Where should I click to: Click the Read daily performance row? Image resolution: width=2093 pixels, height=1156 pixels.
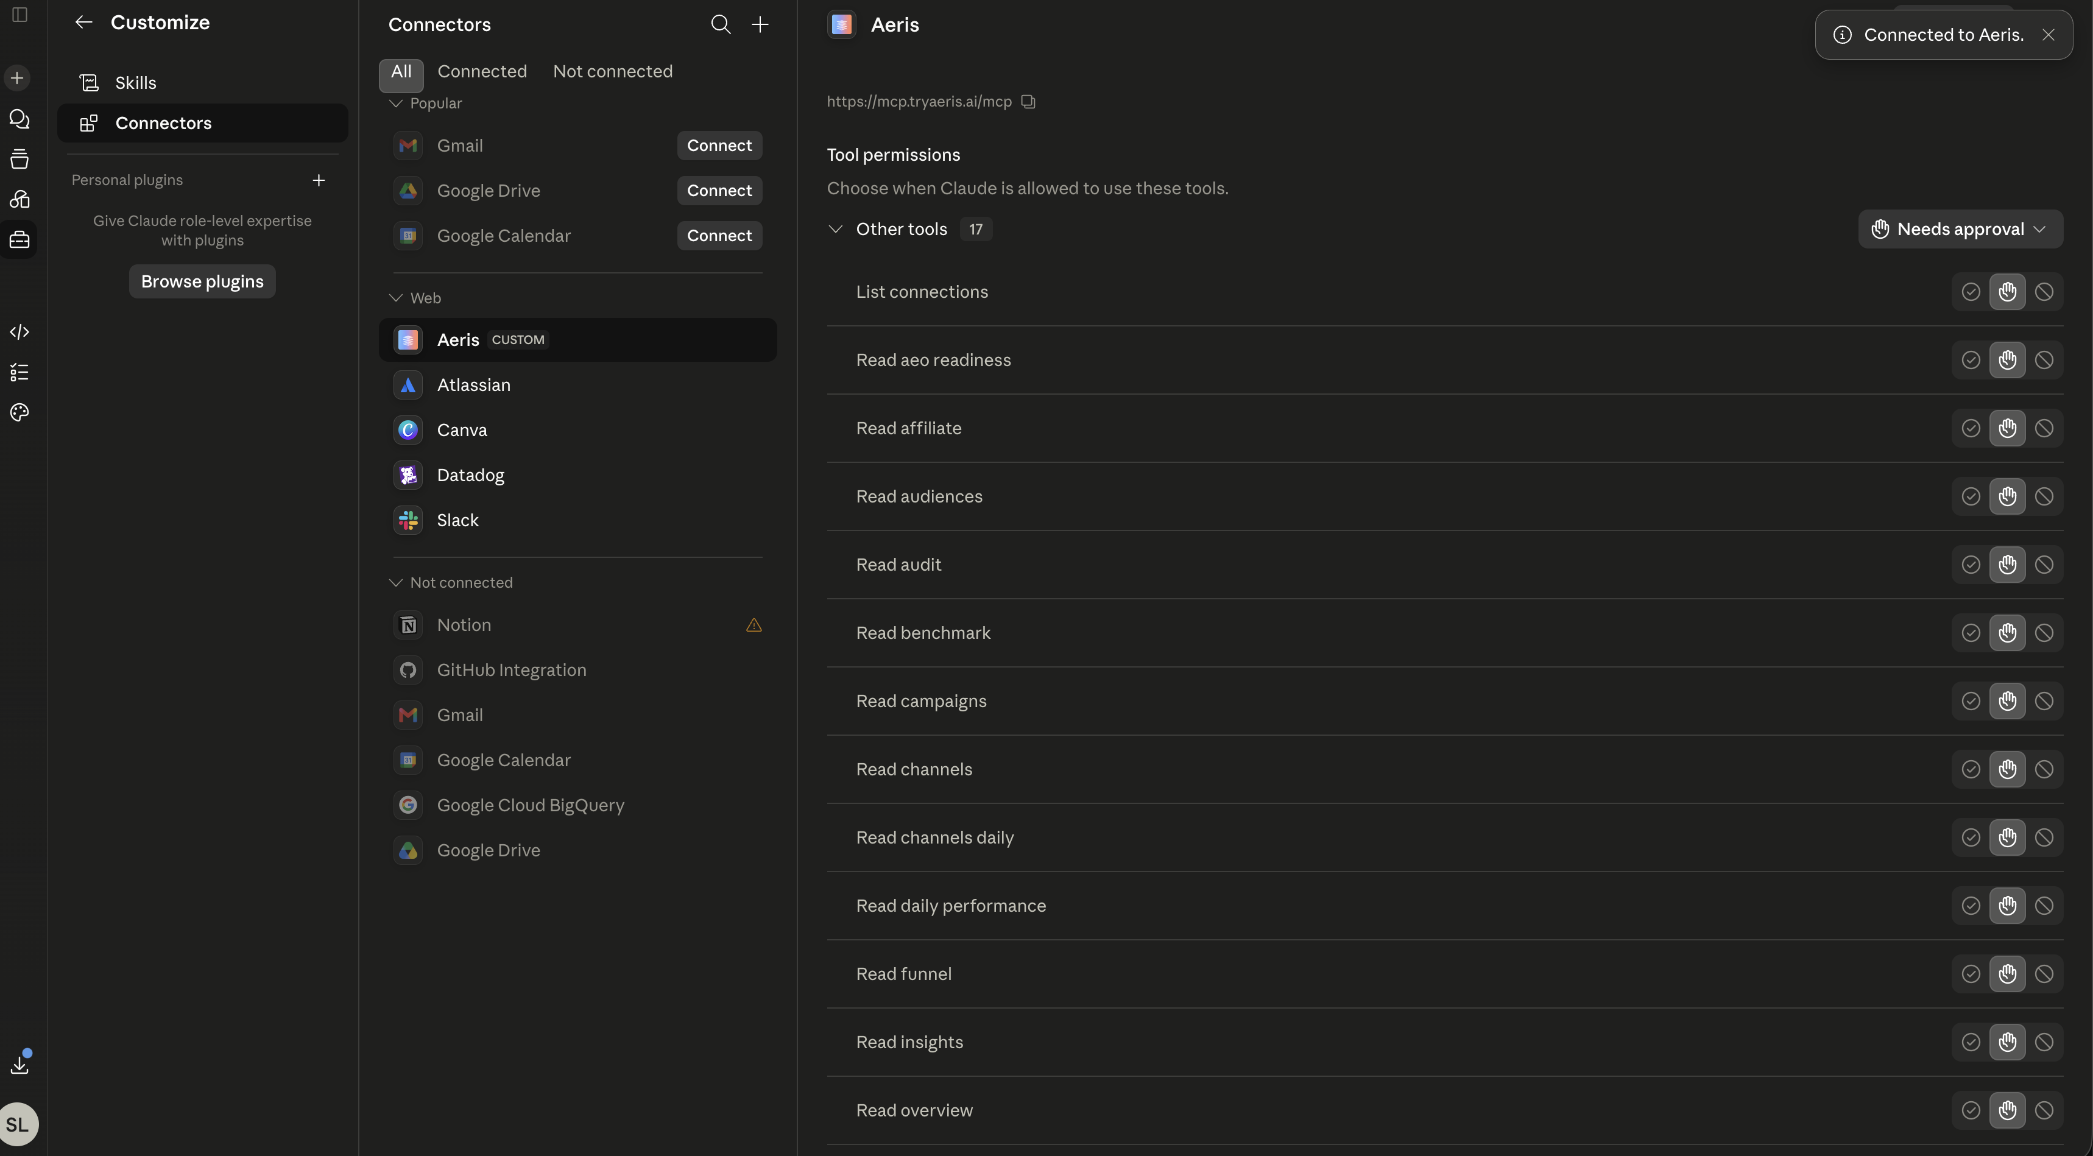1445,907
